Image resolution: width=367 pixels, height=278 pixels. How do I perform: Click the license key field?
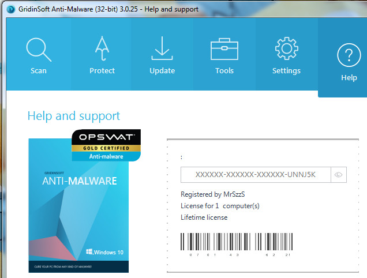click(256, 175)
